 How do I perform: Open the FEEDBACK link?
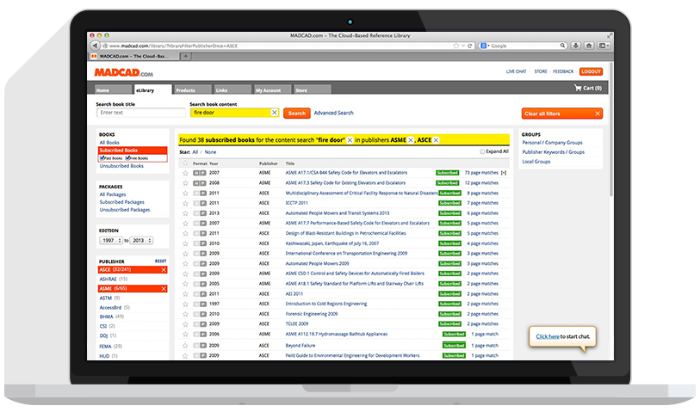click(563, 71)
